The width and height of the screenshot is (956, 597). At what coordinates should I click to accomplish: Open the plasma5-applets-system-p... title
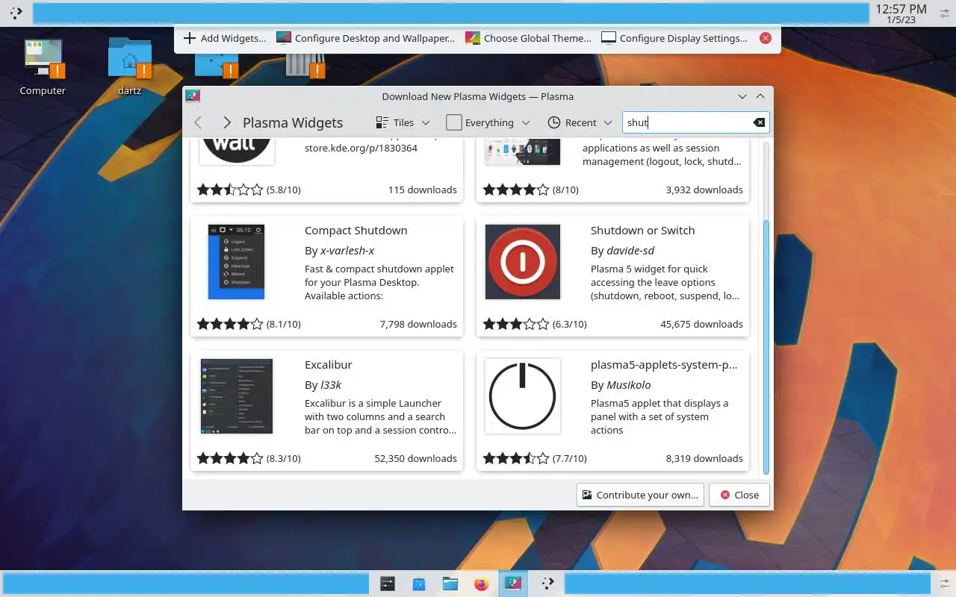[664, 365]
